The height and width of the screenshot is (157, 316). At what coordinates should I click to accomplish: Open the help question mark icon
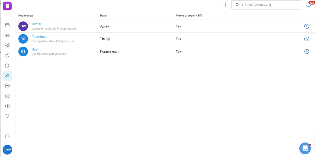[x=7, y=96]
